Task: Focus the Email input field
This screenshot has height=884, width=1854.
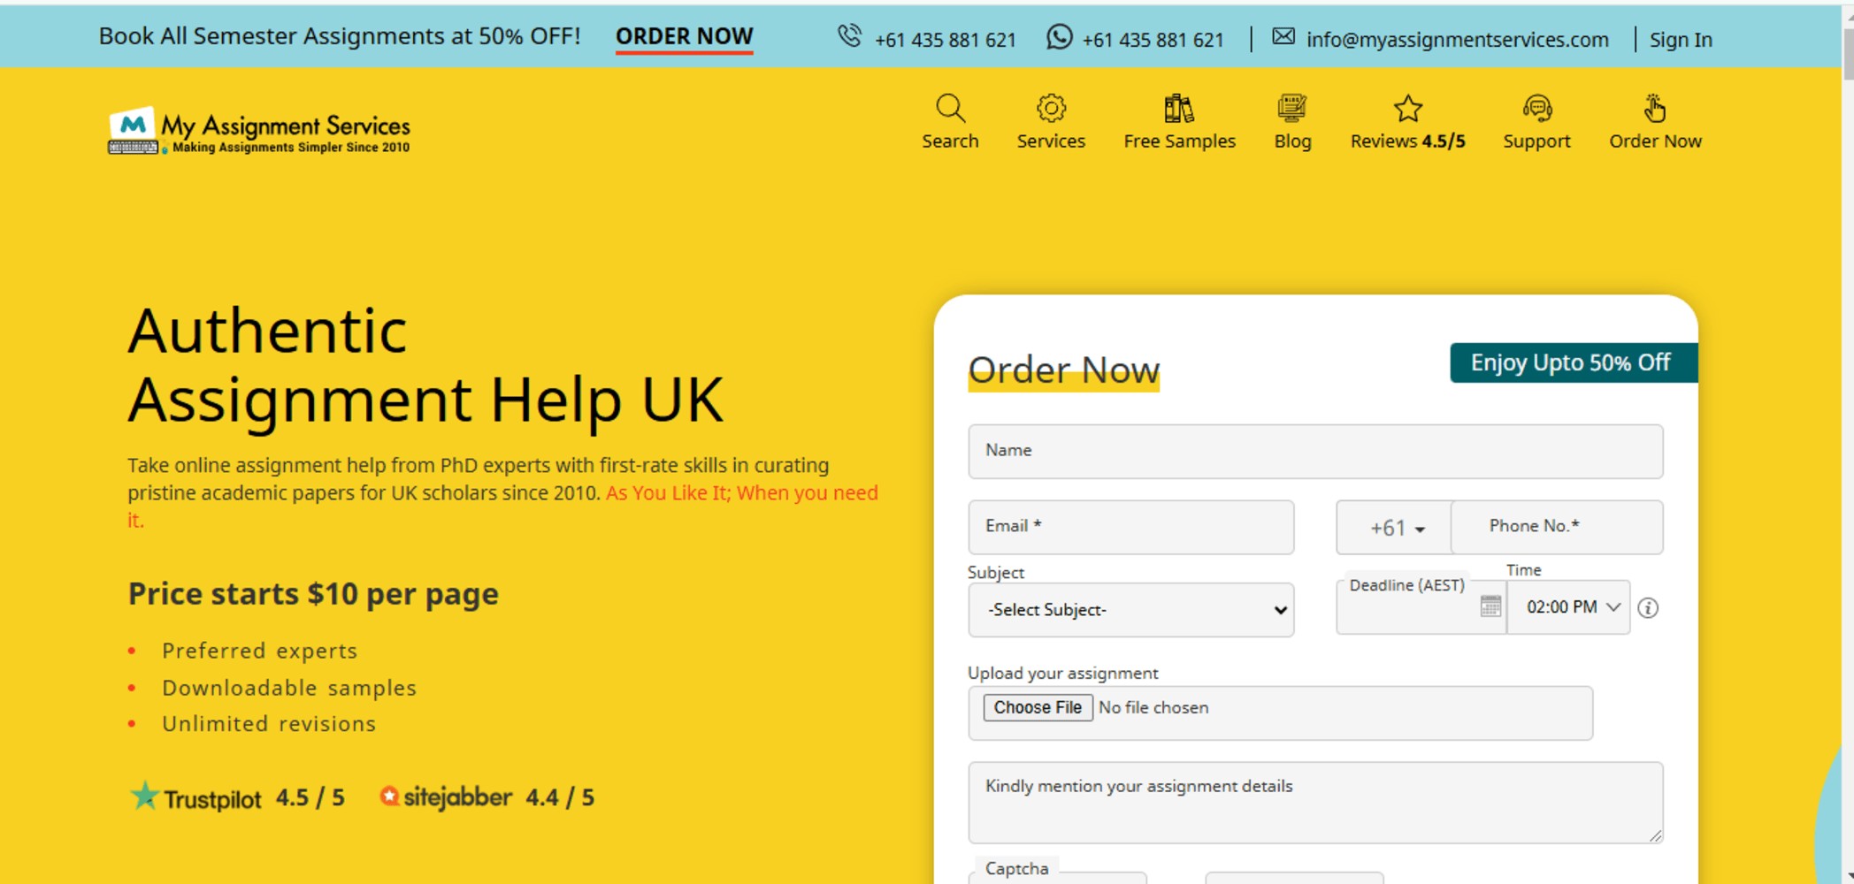Action: click(x=1130, y=528)
